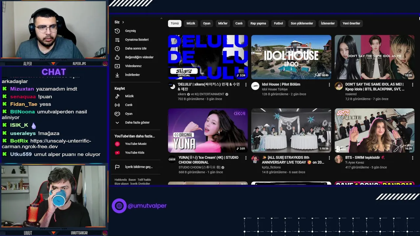The width and height of the screenshot is (420, 236).
Task: Click the Instagram icon next to UMUTTSANCAR
Action: tap(105, 233)
